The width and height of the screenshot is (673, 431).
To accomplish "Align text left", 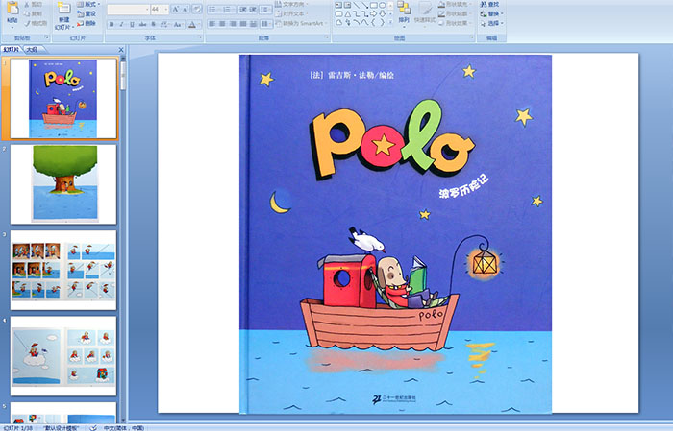I will point(212,24).
